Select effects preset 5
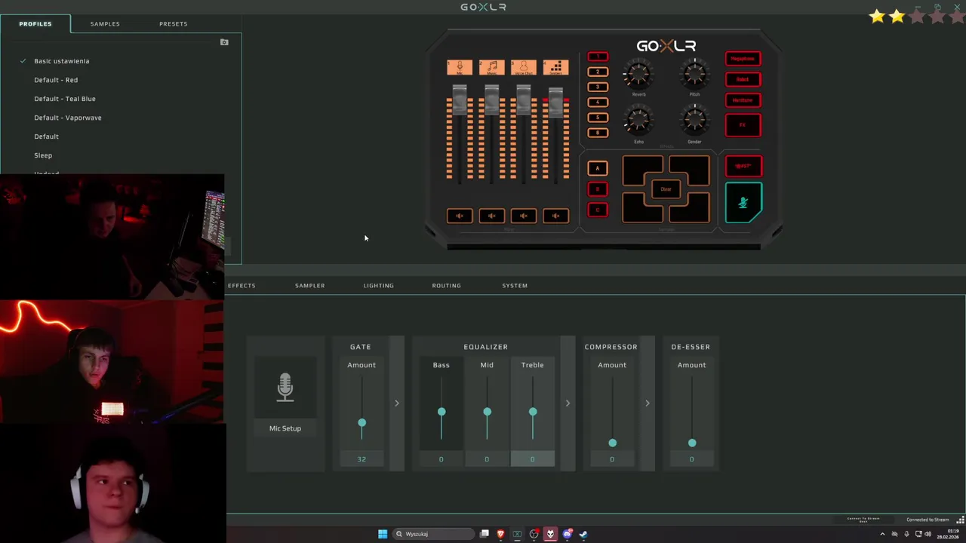The height and width of the screenshot is (543, 966). [x=598, y=118]
